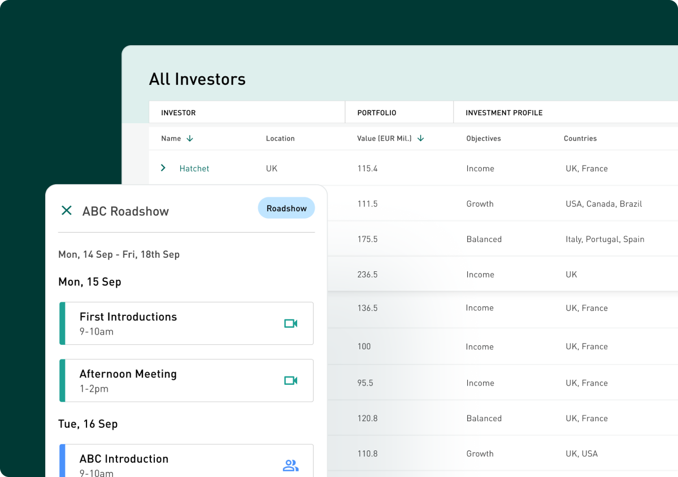Close the ABC Roadshow panel
This screenshot has width=678, height=477.
(x=67, y=211)
